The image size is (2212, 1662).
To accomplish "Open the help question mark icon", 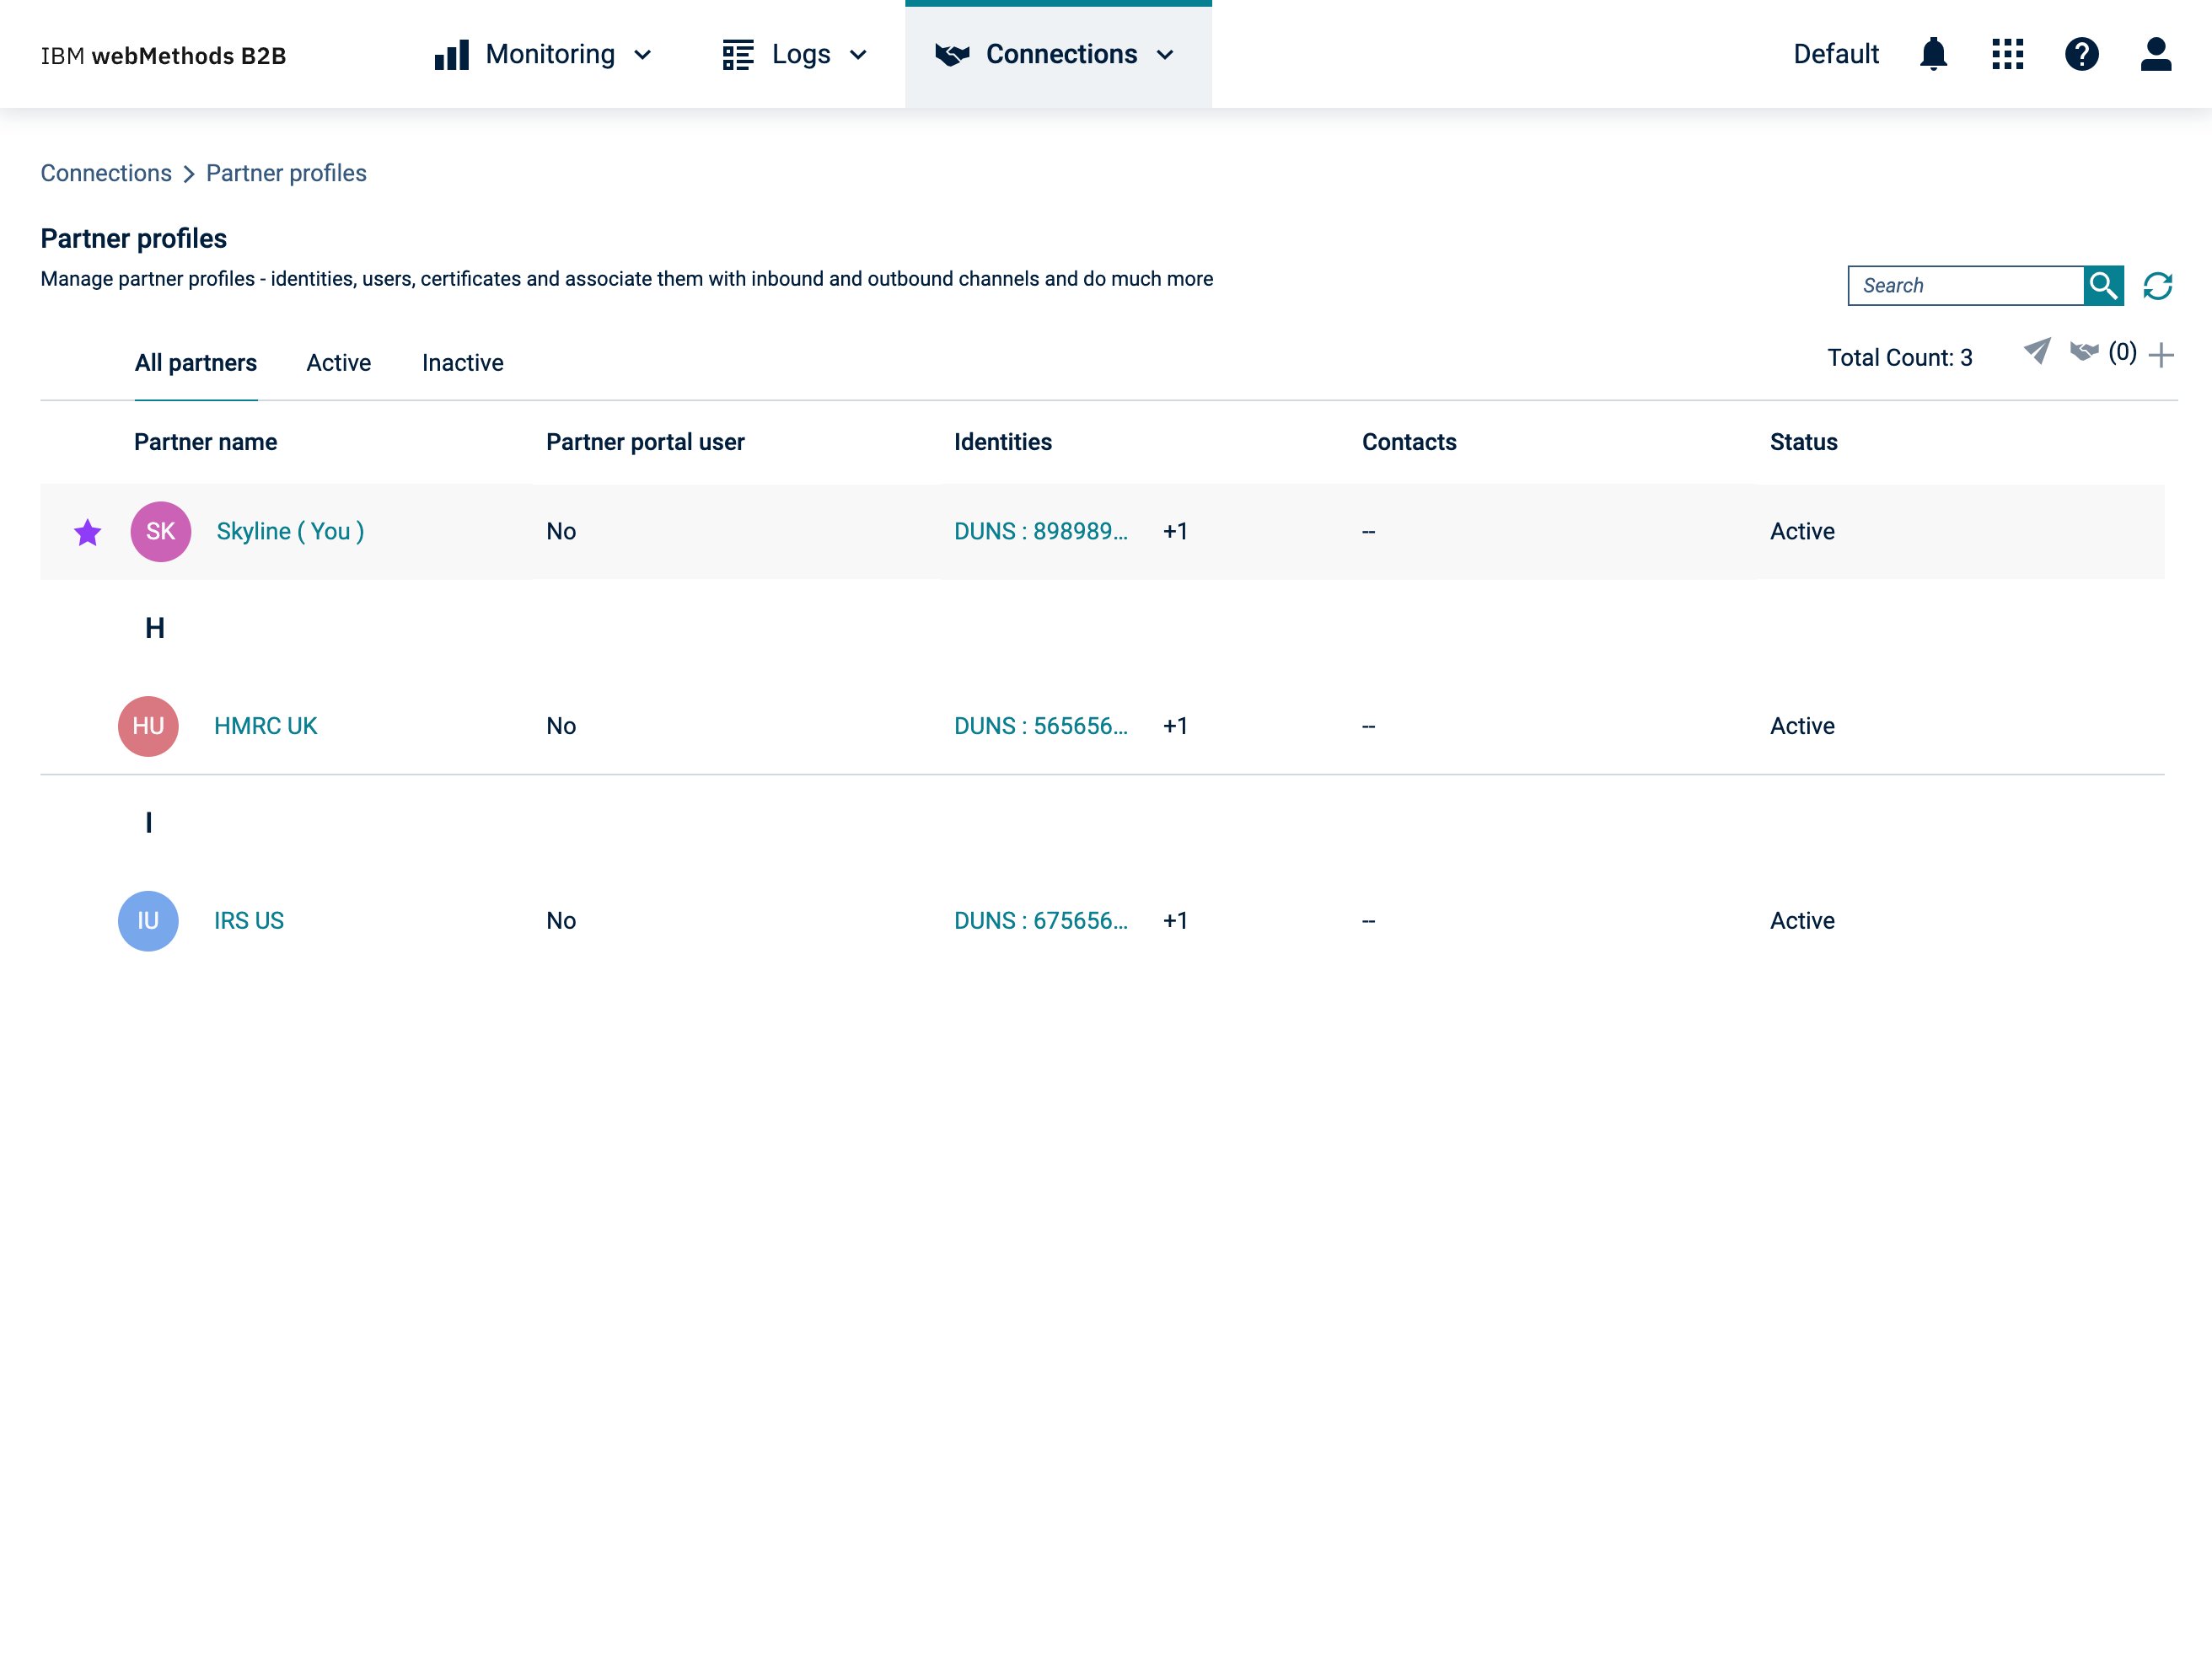I will click(2081, 54).
